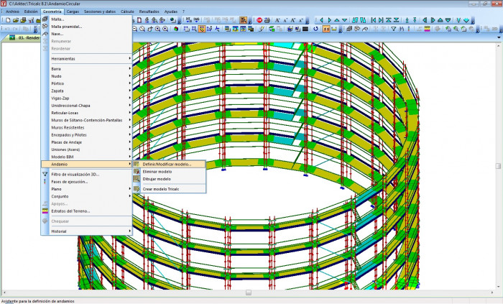The width and height of the screenshot is (503, 304).
Task: Click the highlighted orange selection mode icon
Action: (202, 29)
